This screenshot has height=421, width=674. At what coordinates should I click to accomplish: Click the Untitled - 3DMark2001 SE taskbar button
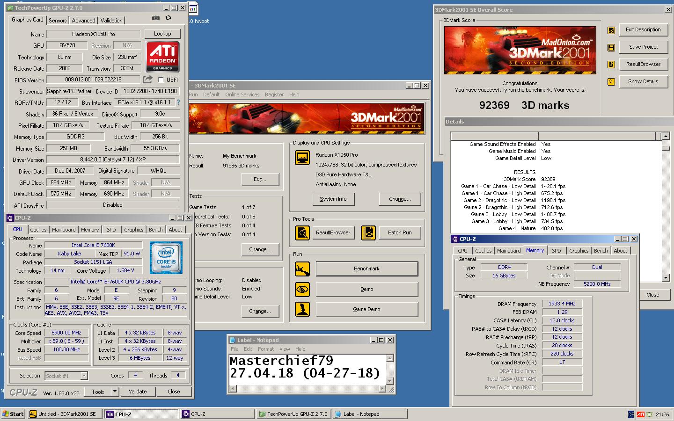point(65,414)
